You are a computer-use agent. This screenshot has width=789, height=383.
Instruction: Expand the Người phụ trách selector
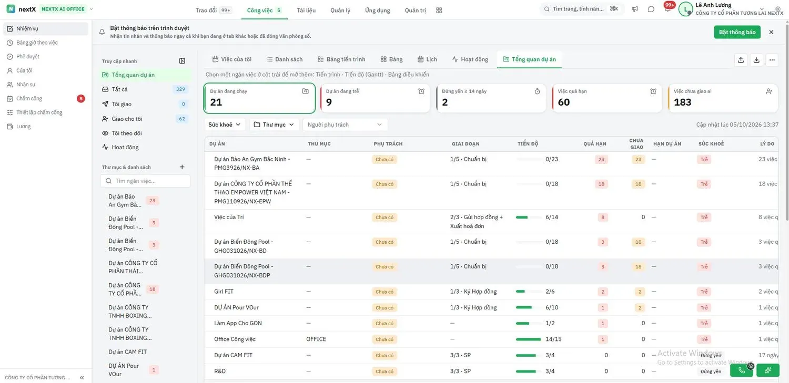(x=345, y=125)
